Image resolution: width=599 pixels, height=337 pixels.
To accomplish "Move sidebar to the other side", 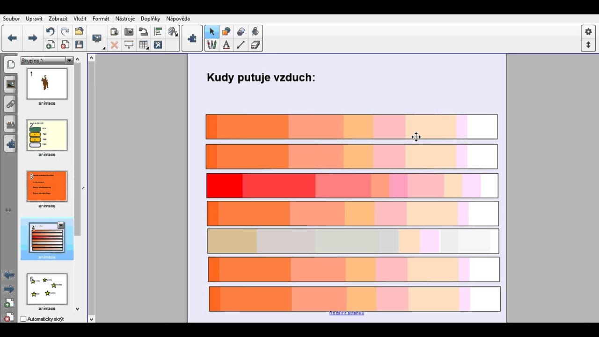I will (8, 210).
